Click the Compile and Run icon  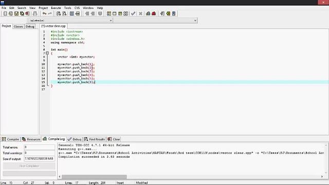pyautogui.click(x=120, y=14)
